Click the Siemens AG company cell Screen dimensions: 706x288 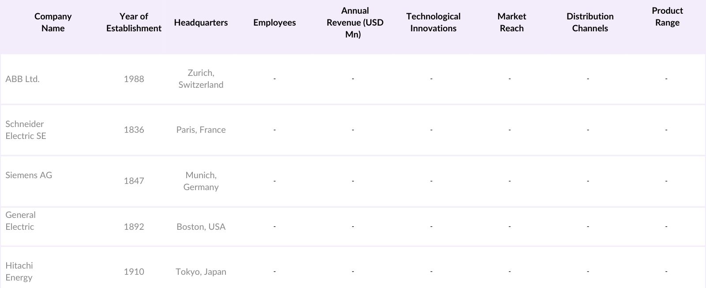click(29, 175)
